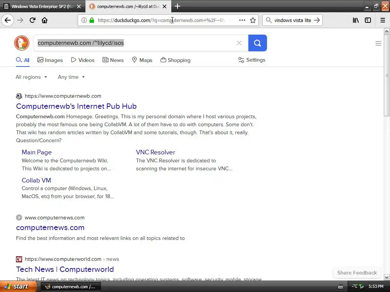The width and height of the screenshot is (390, 292).
Task: Expand the All regions filter
Action: 31,77
